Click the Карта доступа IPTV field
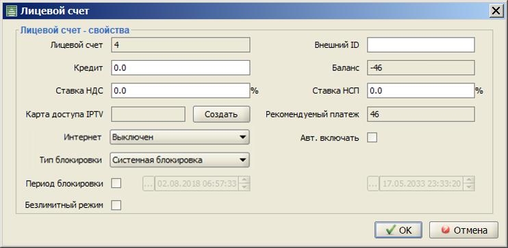The height and width of the screenshot is (248, 508). click(x=148, y=114)
